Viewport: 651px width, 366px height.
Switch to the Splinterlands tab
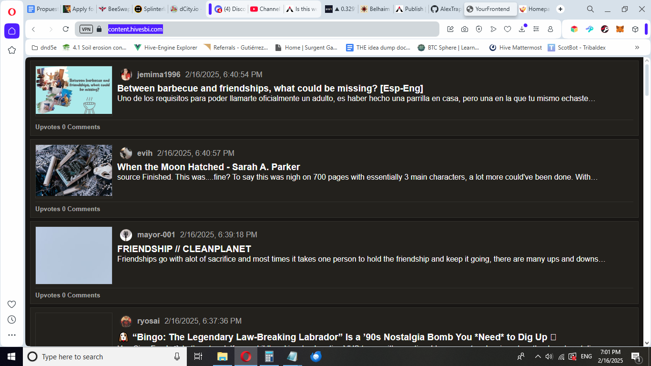pos(150,9)
